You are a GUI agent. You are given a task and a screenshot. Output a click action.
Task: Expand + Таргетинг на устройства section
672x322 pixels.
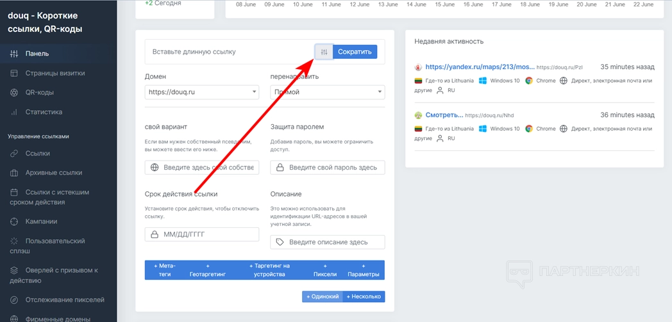[x=269, y=270]
